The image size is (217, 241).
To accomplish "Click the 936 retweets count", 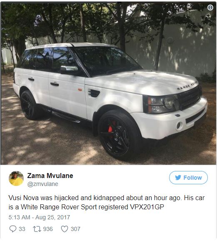I will click(48, 229).
